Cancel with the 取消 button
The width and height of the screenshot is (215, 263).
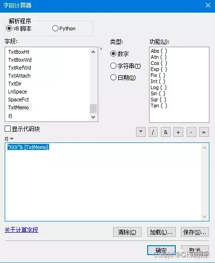pyautogui.click(x=195, y=250)
